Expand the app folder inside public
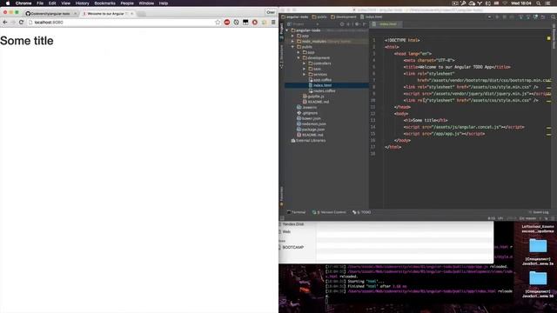The image size is (557, 313). (x=299, y=52)
